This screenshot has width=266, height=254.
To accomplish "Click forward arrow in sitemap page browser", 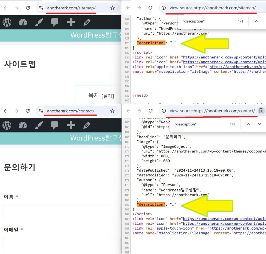I will (17, 8).
